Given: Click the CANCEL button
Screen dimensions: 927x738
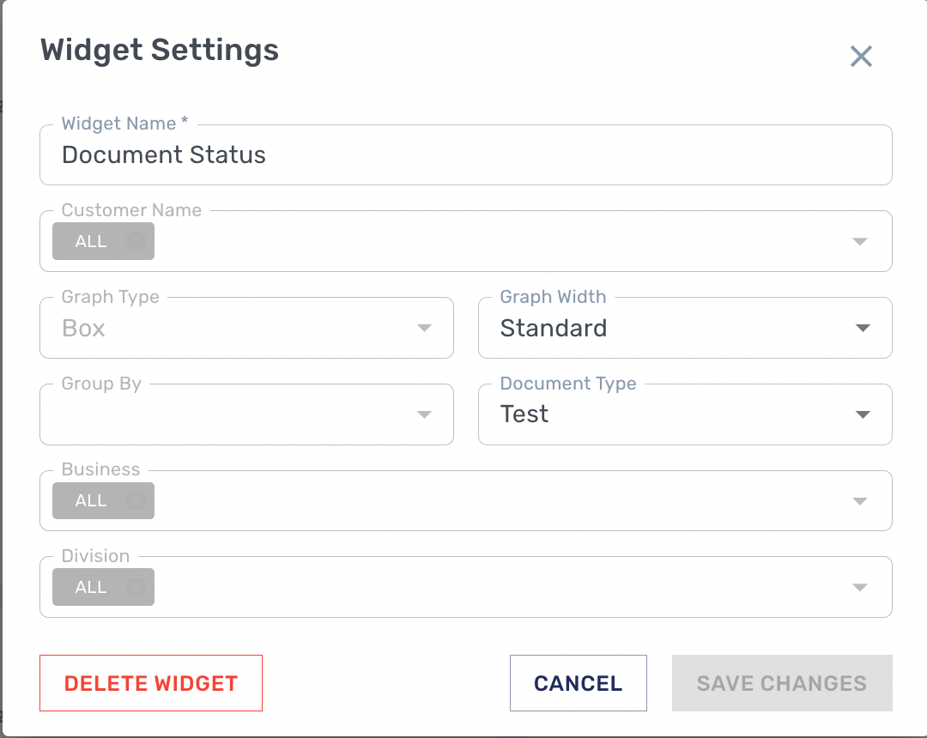Looking at the screenshot, I should [578, 684].
